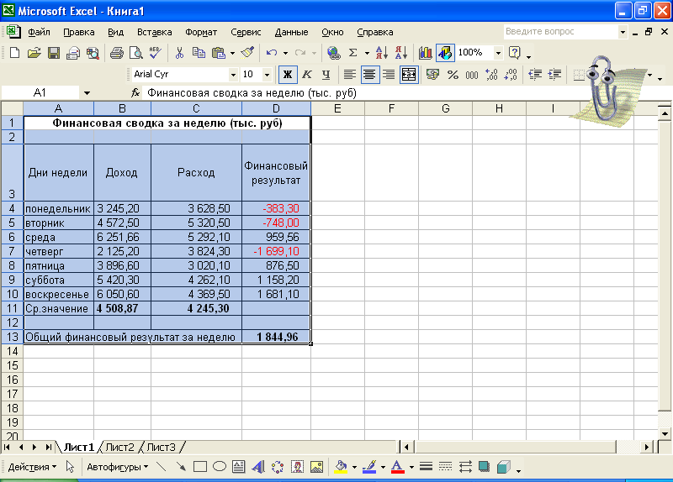Switch to the Лист2 sheet tab
The width and height of the screenshot is (673, 482).
coord(119,448)
